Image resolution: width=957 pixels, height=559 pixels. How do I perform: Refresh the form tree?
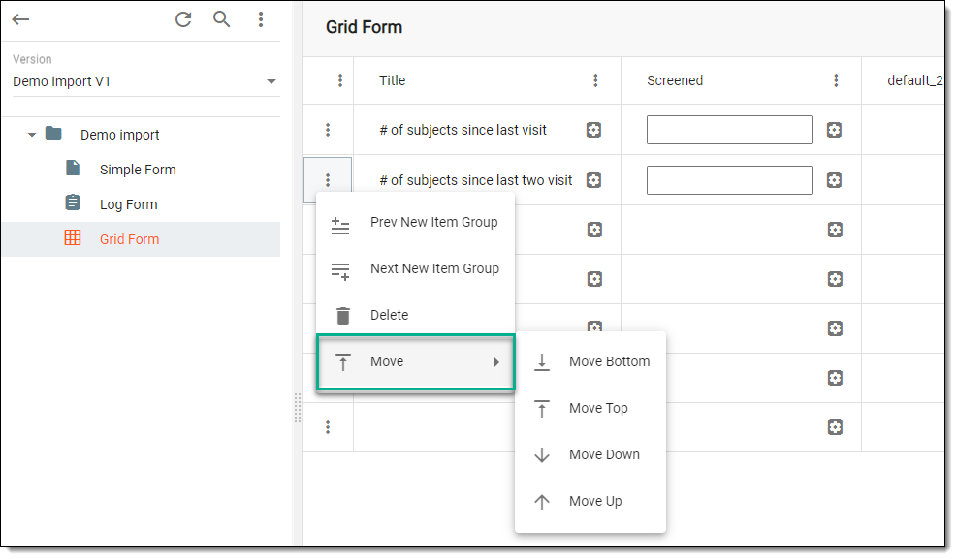(x=183, y=19)
